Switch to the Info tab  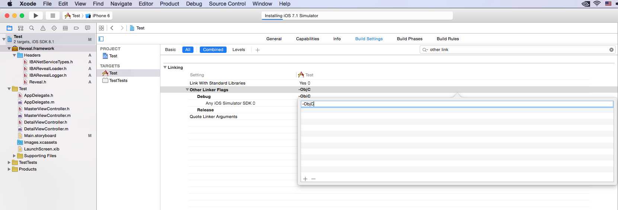pos(337,39)
